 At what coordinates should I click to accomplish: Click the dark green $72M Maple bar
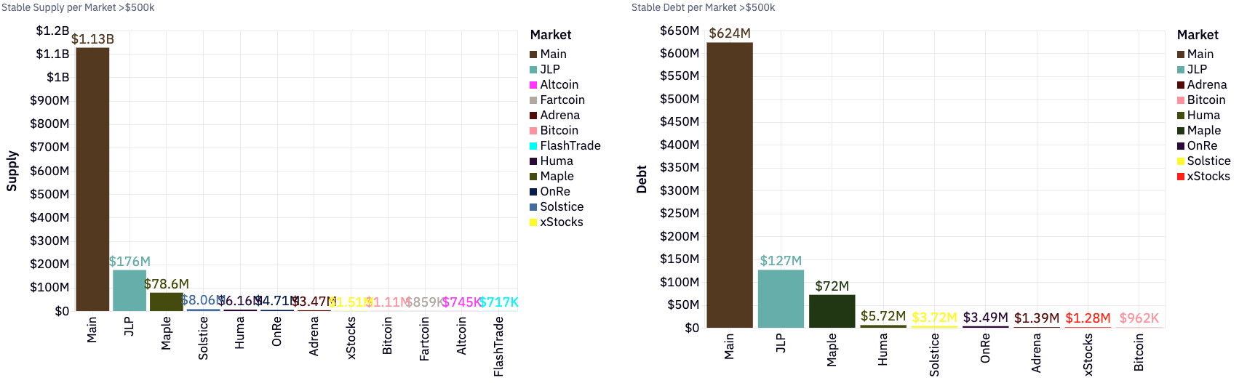[832, 311]
